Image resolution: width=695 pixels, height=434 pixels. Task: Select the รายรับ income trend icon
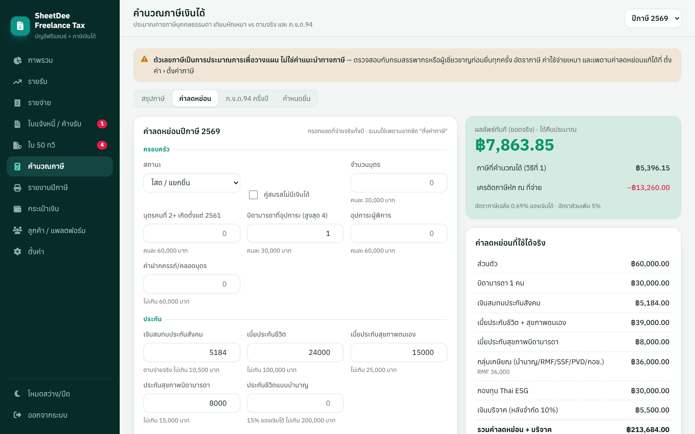point(17,82)
